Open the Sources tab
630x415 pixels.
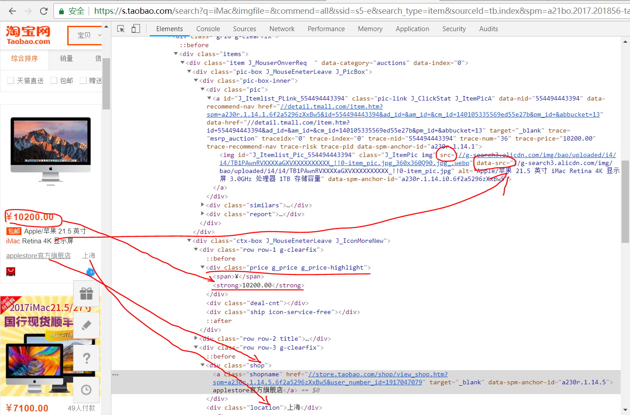pos(245,29)
